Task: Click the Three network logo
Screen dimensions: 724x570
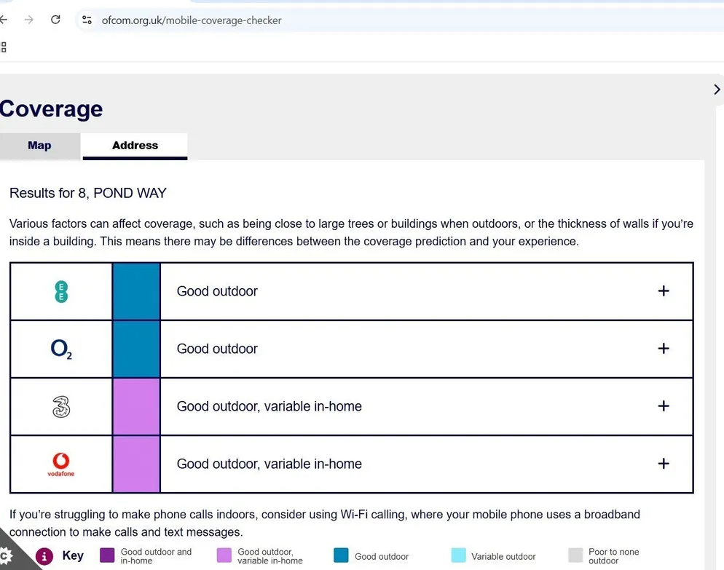Action: point(61,407)
